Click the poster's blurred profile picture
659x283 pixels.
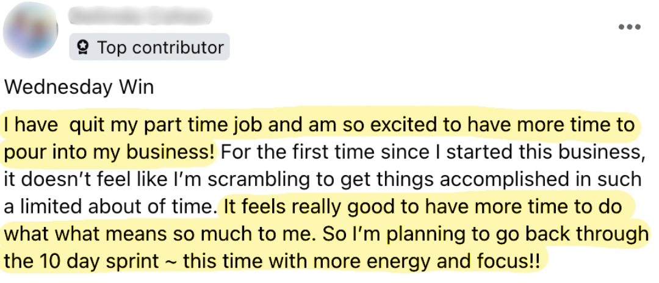click(x=31, y=29)
